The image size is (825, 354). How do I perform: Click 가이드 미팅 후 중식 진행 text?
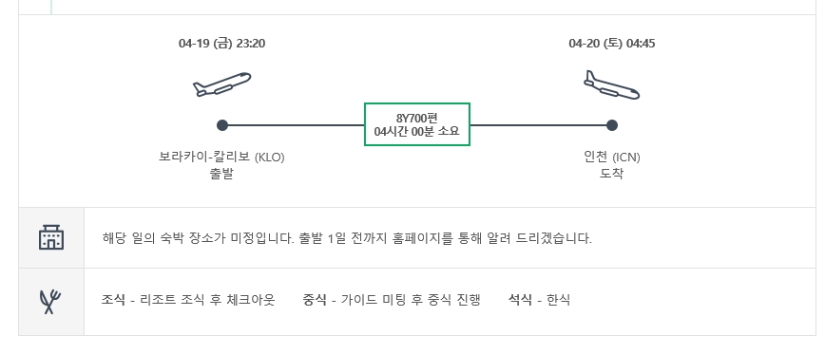(x=411, y=300)
